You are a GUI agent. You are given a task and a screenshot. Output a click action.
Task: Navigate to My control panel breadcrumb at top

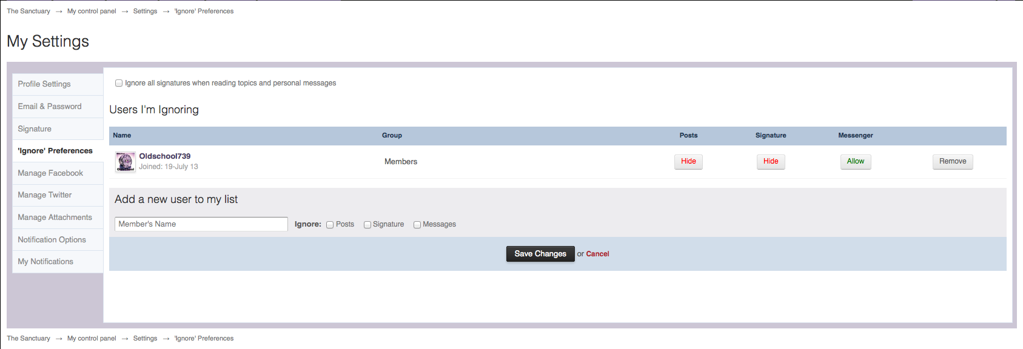pos(92,11)
